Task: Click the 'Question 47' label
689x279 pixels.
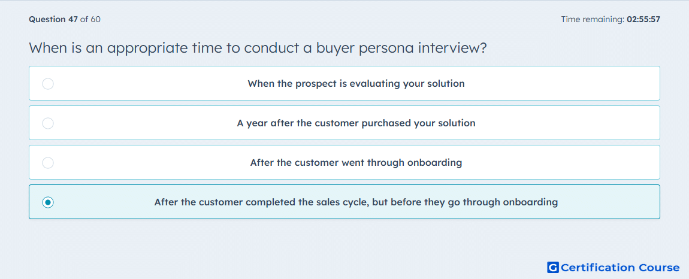Action: (53, 19)
